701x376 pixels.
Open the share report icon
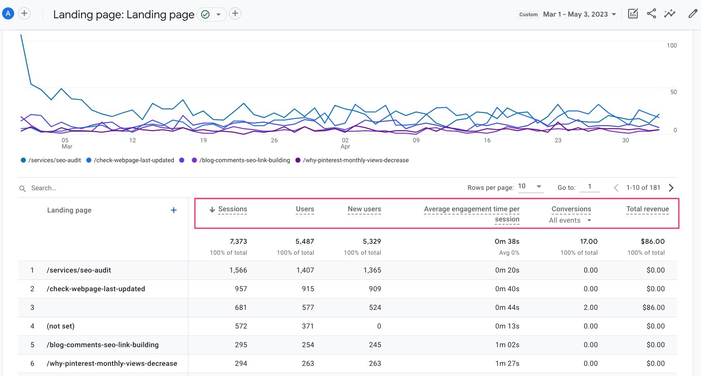[x=651, y=13]
